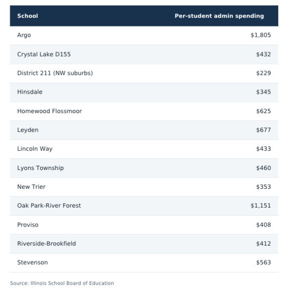This screenshot has width=288, height=292.
Task: Click the Per-student admin spending header
Action: tap(219, 16)
